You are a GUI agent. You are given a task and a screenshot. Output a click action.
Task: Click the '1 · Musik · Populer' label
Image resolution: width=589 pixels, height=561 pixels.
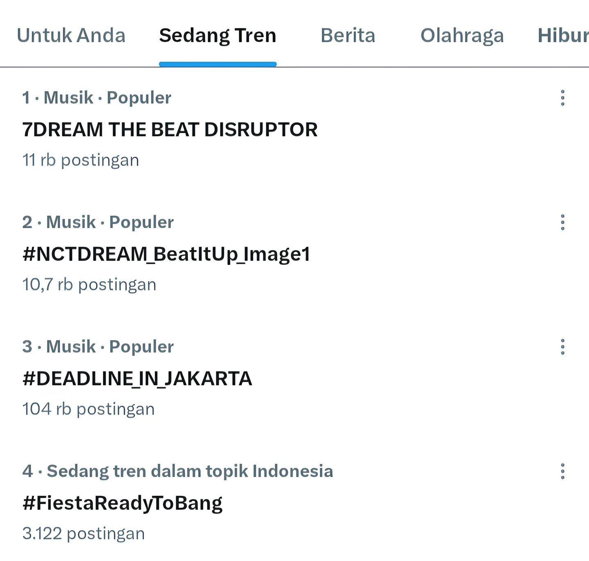(97, 98)
